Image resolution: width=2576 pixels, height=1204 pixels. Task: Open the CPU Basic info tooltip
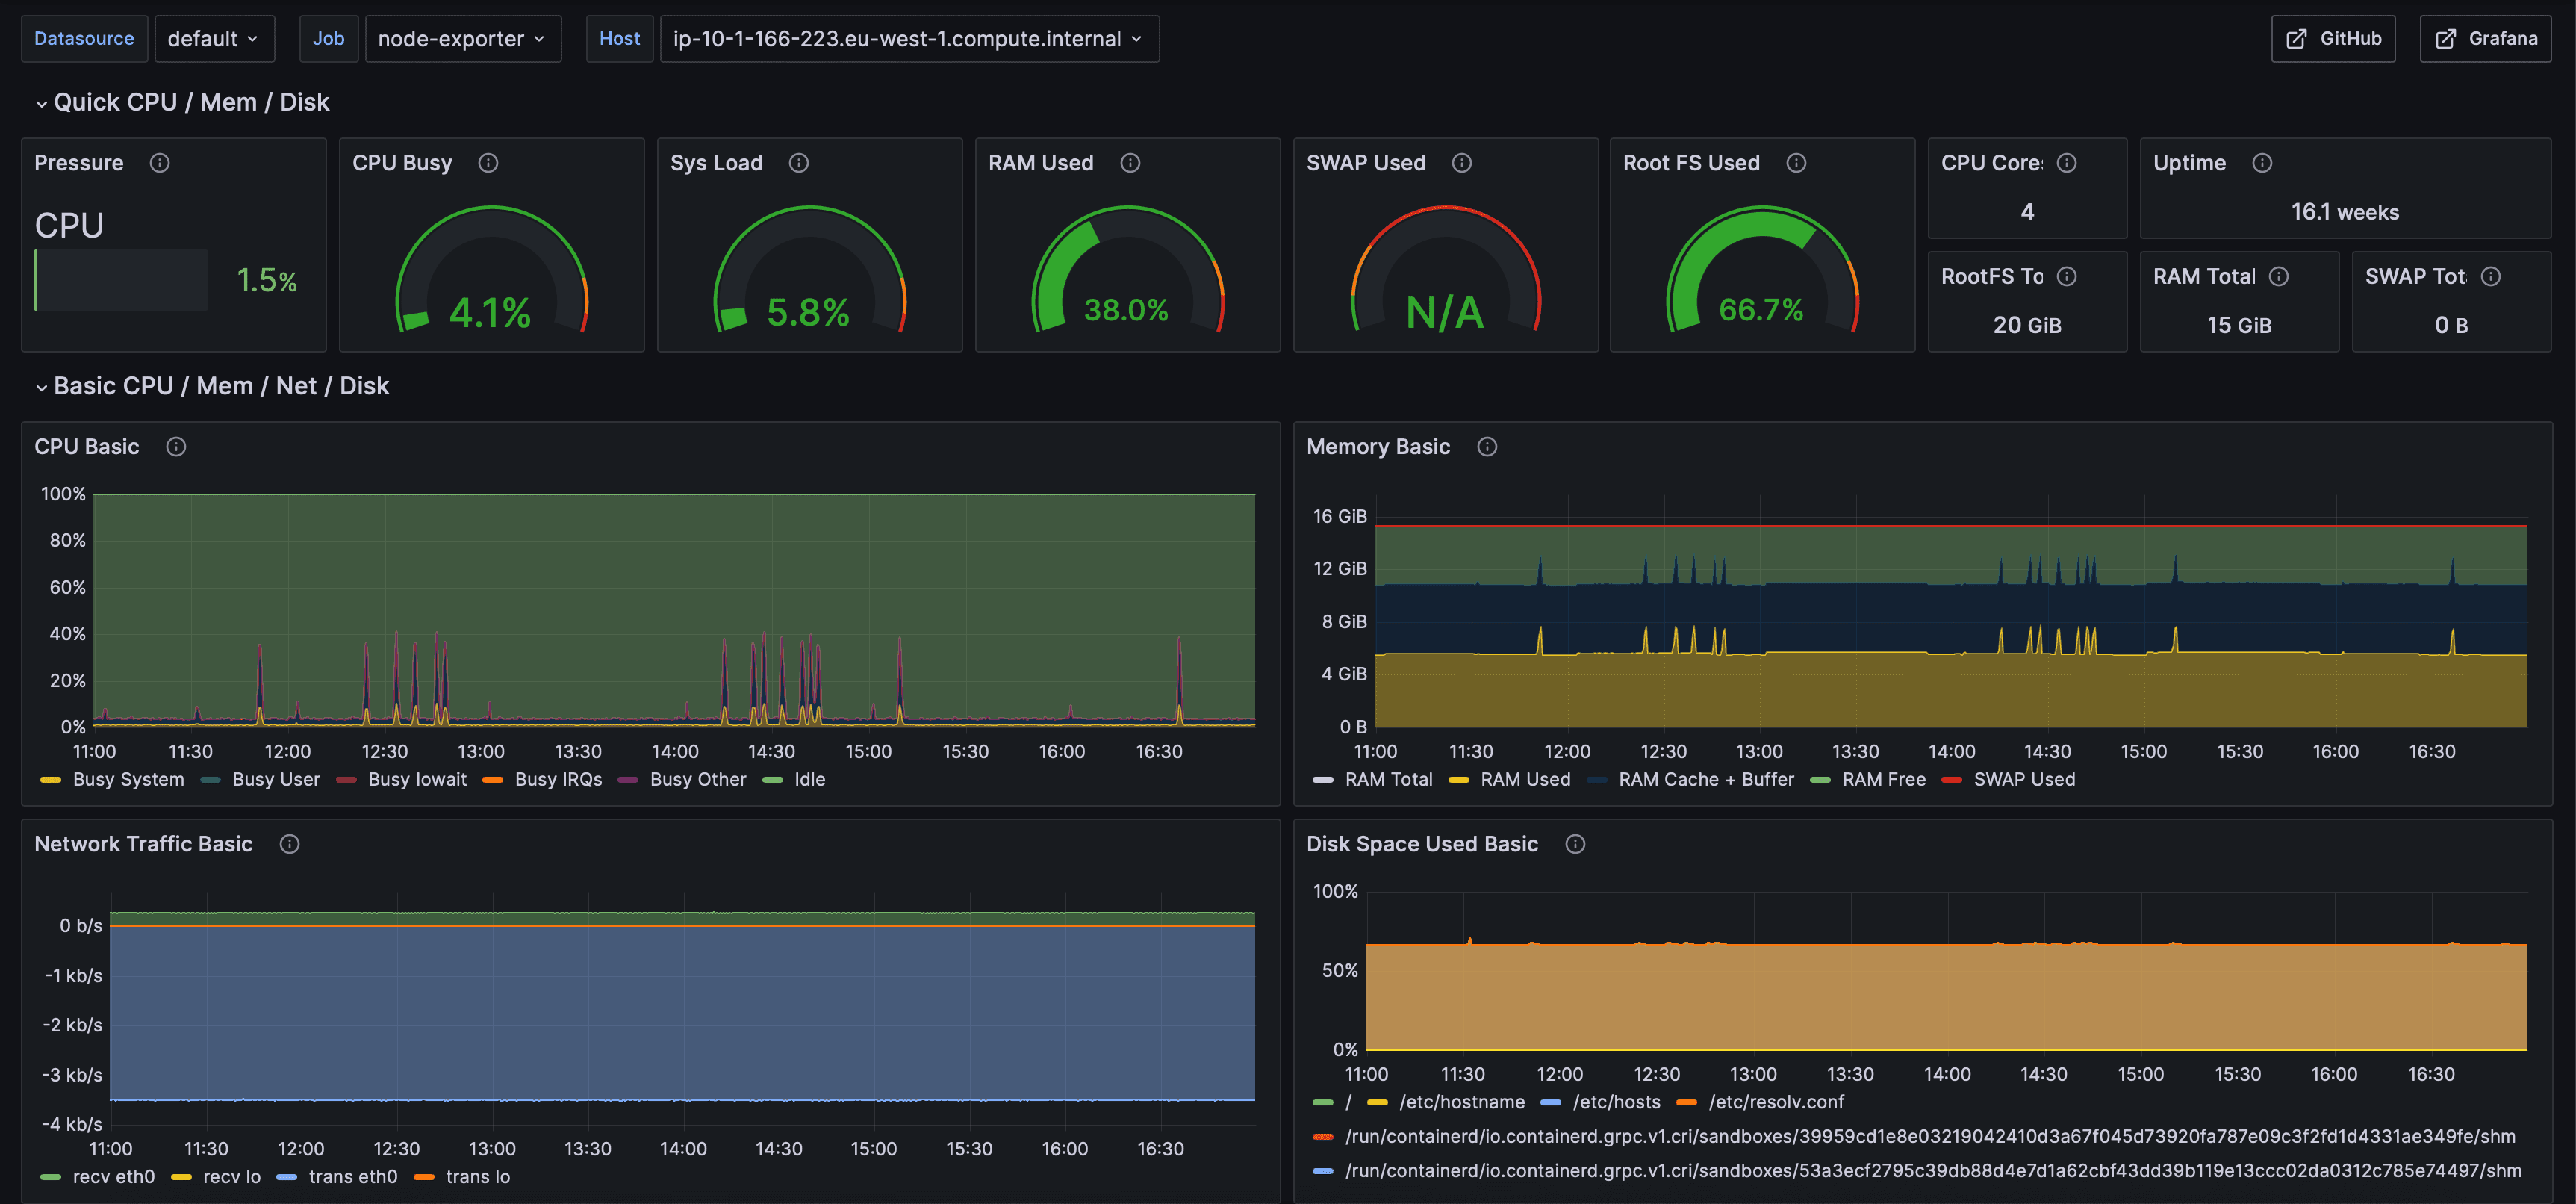click(x=176, y=447)
